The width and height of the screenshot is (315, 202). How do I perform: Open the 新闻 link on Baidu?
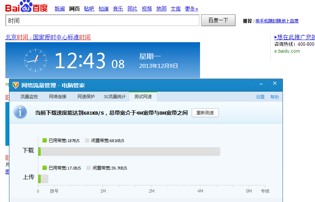click(x=60, y=9)
